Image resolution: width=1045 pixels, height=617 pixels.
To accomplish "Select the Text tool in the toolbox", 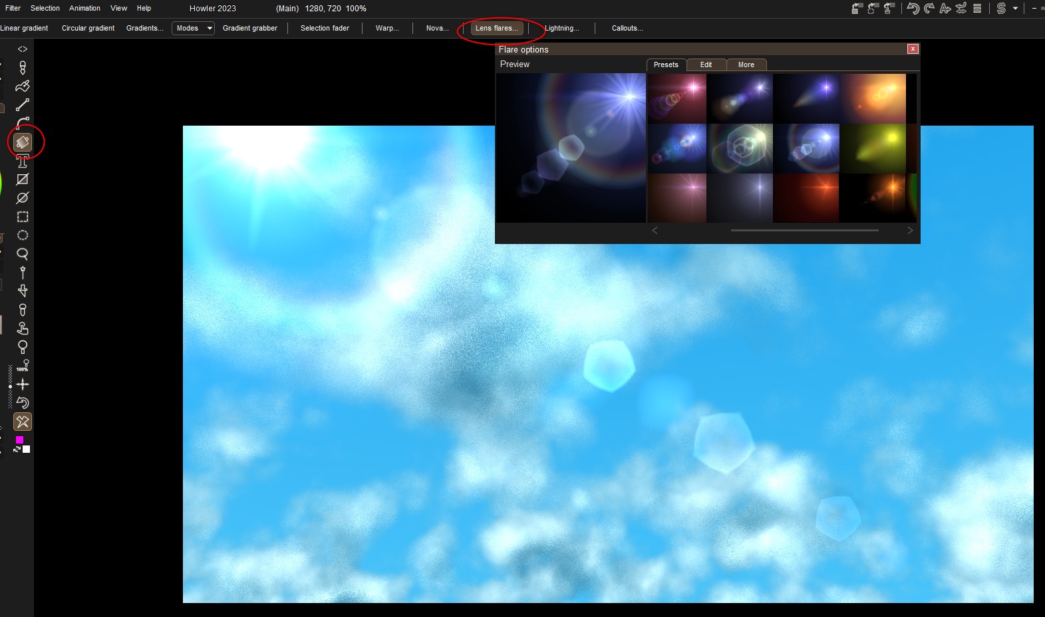I will [23, 161].
